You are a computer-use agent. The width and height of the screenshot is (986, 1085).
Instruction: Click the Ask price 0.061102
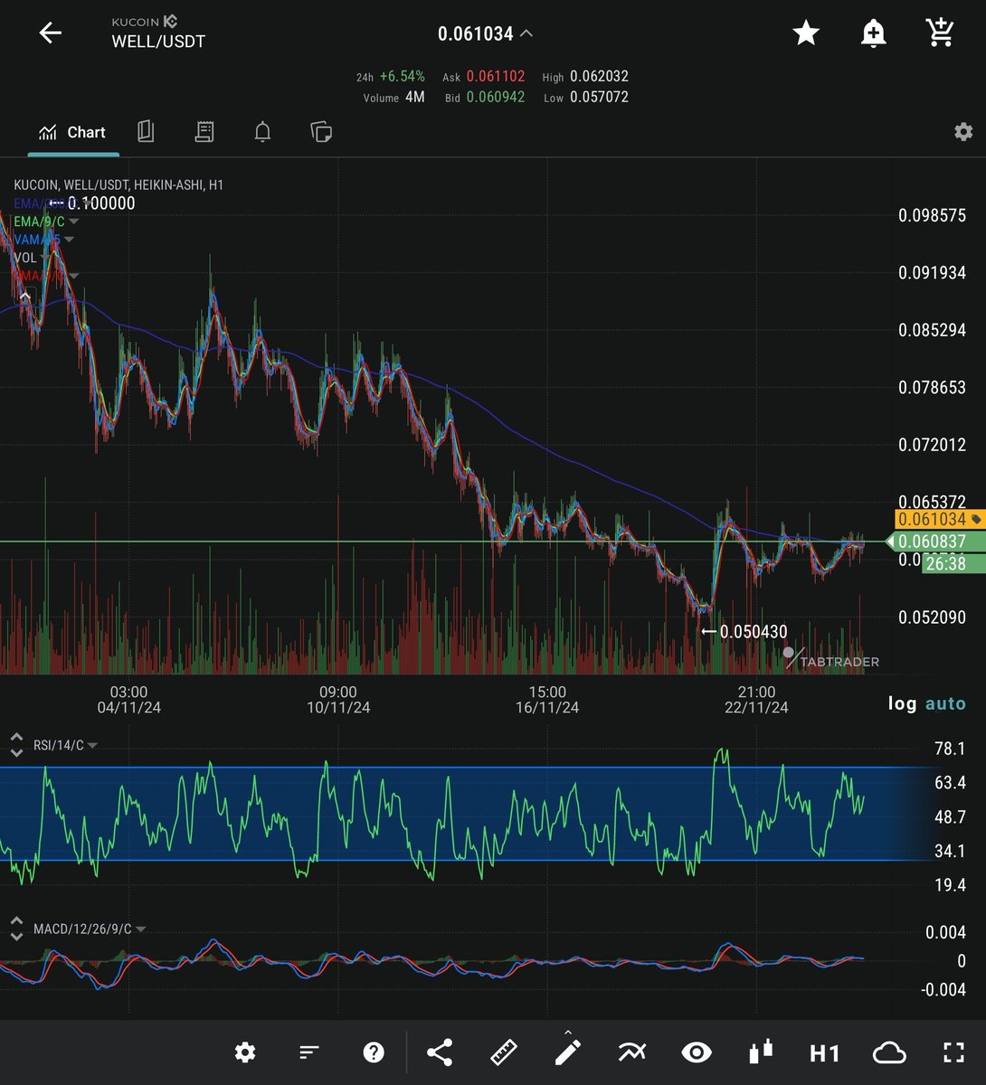496,77
